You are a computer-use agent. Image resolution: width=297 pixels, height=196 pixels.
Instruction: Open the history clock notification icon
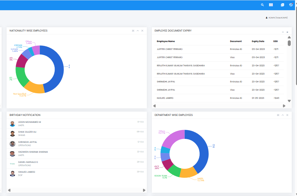point(291,5)
